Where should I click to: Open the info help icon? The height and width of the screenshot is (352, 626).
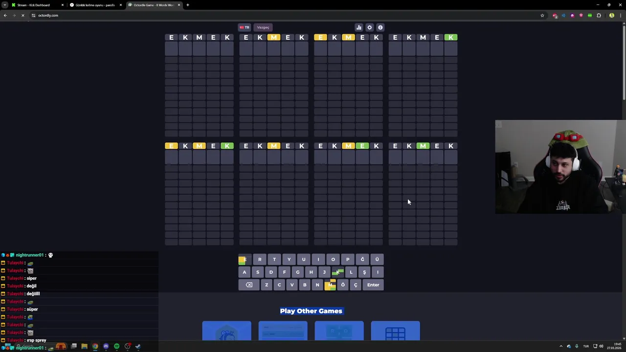tap(380, 27)
